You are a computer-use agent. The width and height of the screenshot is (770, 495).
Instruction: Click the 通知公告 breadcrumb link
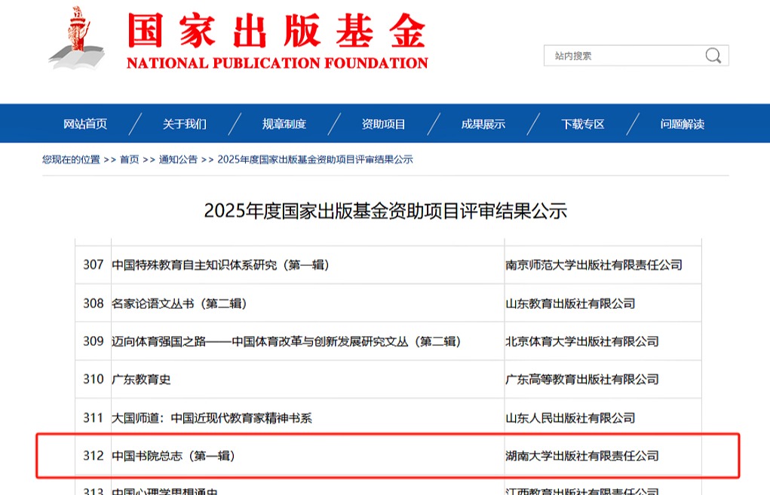pyautogui.click(x=178, y=160)
